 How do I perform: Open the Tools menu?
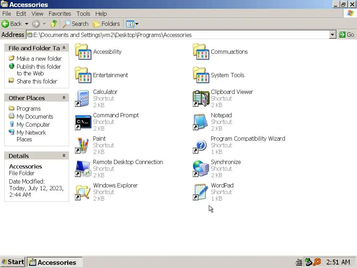[83, 14]
